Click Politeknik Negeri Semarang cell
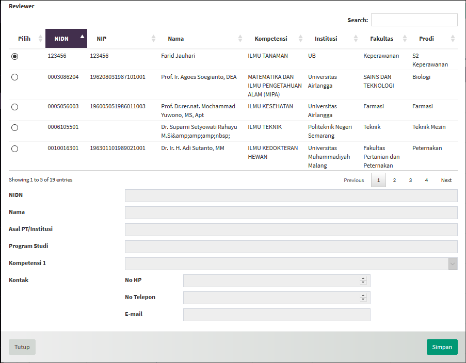 330,131
